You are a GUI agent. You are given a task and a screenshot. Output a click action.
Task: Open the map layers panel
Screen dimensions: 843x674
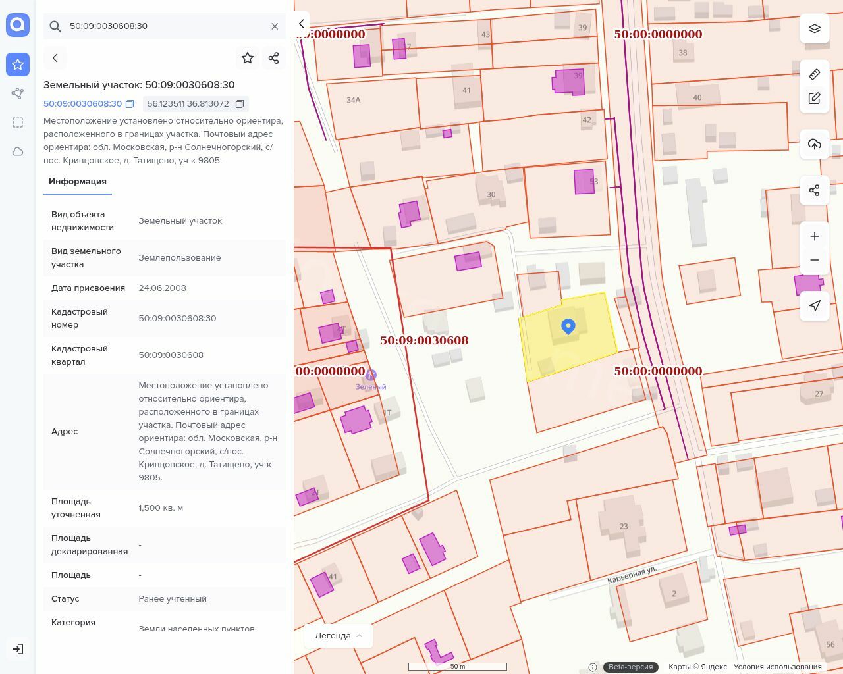[815, 29]
